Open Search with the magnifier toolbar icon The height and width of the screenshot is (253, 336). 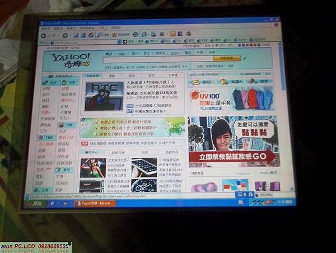(100, 35)
